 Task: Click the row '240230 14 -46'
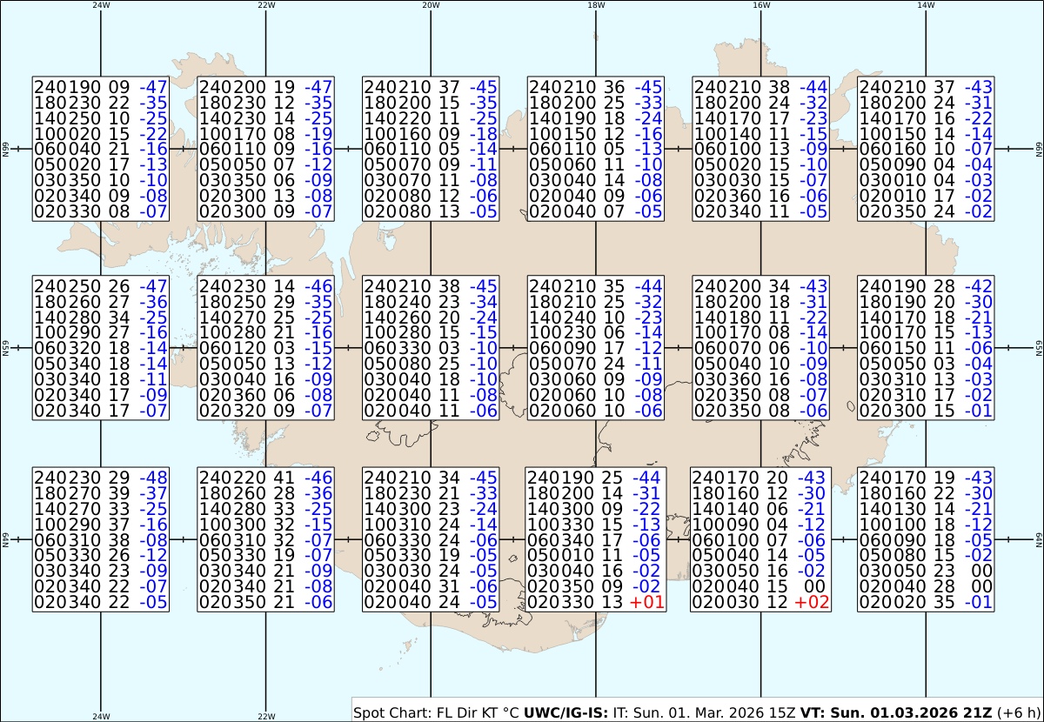[266, 286]
